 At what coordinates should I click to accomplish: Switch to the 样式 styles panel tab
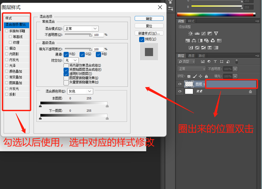[191, 21]
